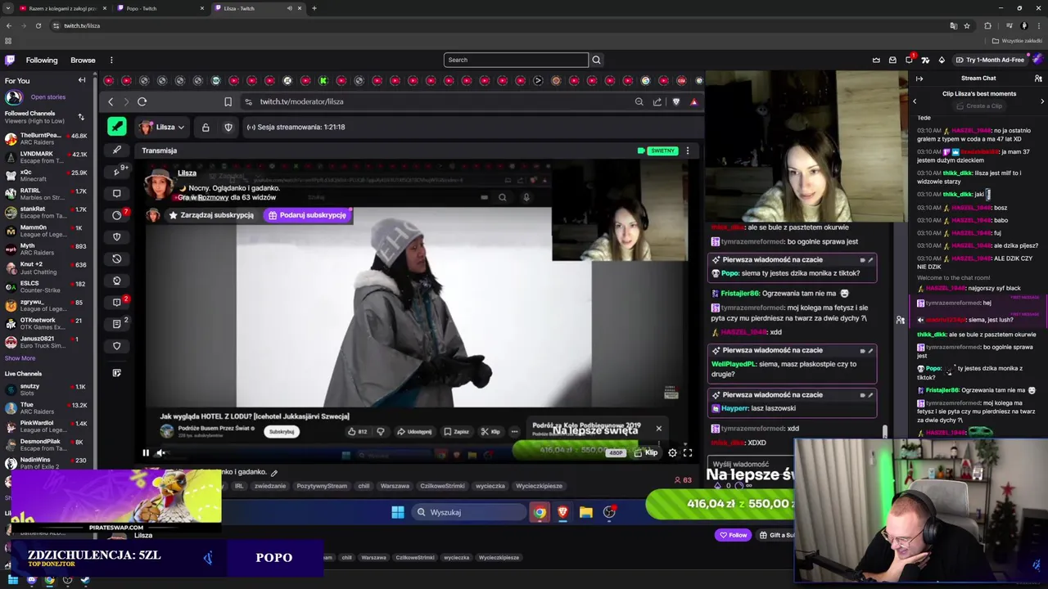Open the three-dot menu on Transmisja panel
Screen dimensions: 1048x589
pos(687,151)
